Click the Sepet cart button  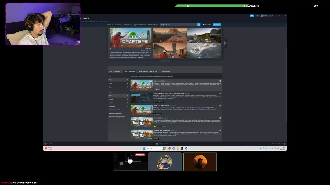click(217, 25)
